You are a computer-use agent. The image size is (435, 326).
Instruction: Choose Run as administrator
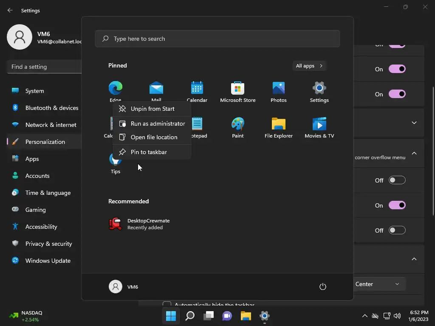(152, 124)
